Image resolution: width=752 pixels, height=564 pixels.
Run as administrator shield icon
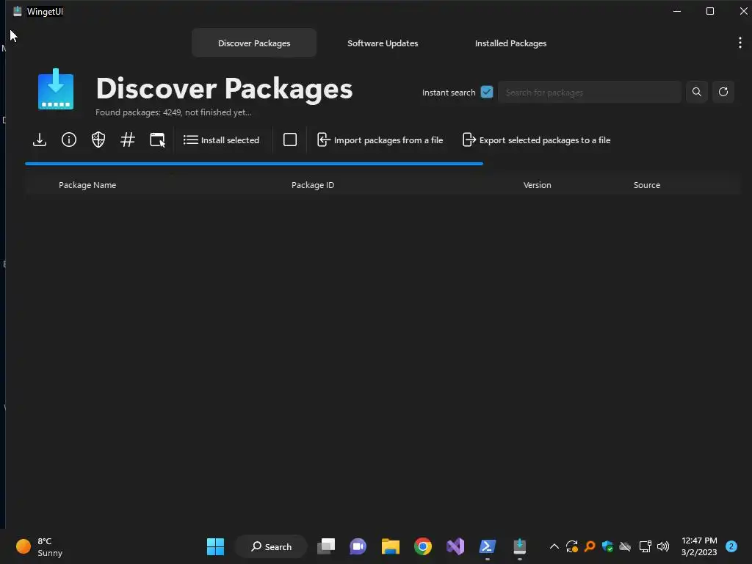point(98,140)
